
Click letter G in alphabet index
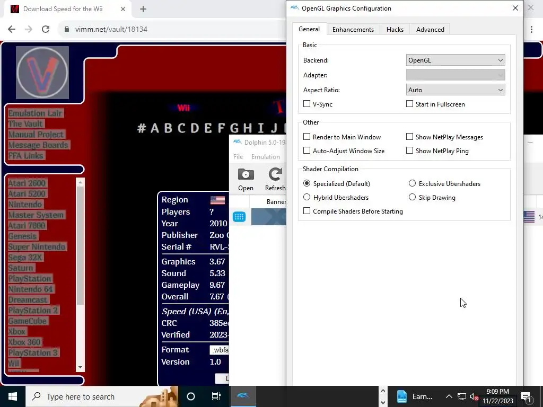click(x=234, y=128)
